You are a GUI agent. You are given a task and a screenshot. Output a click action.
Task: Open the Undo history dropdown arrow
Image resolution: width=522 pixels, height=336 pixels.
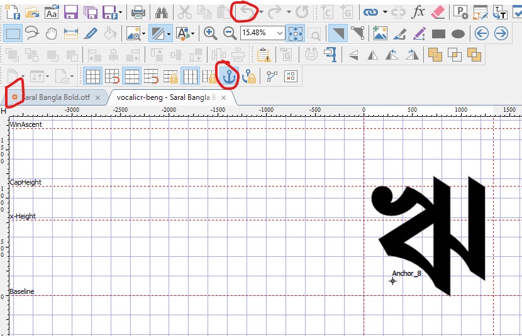262,13
